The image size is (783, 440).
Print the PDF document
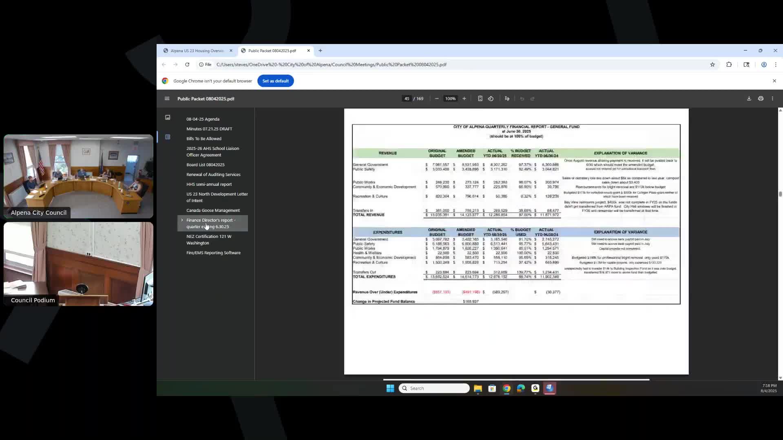coord(761,99)
